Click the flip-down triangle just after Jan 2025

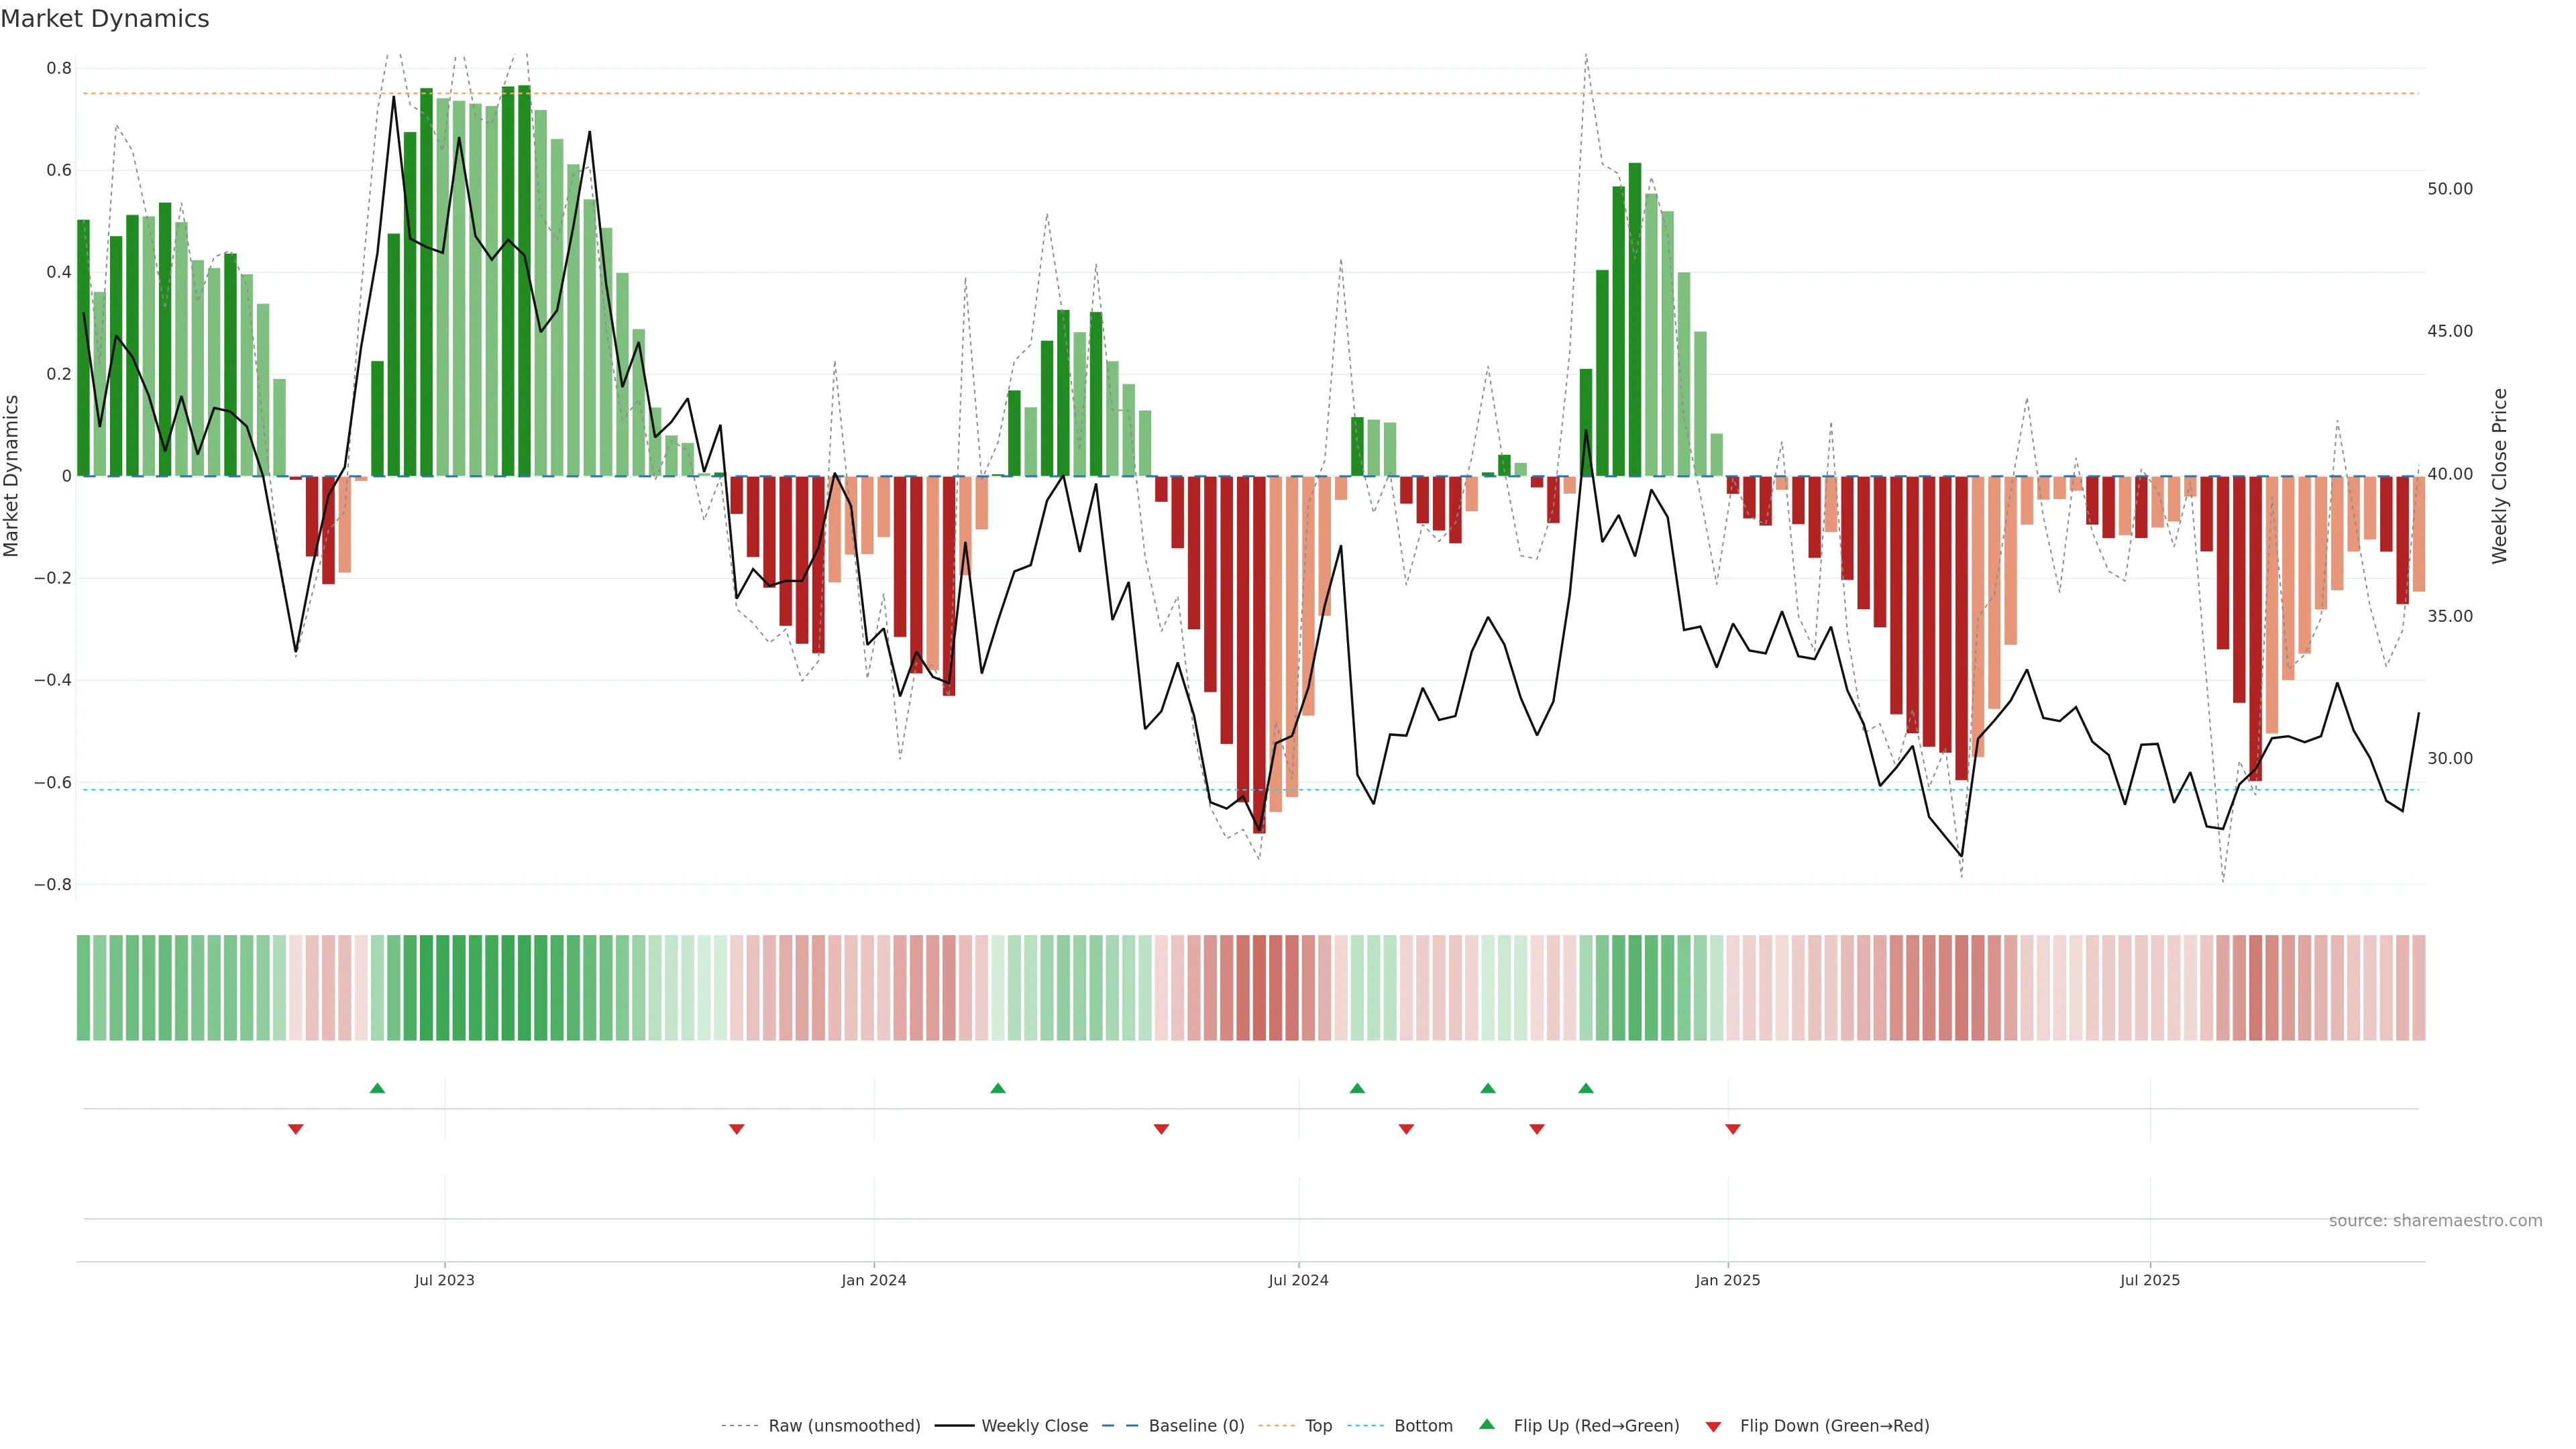pyautogui.click(x=1733, y=1129)
